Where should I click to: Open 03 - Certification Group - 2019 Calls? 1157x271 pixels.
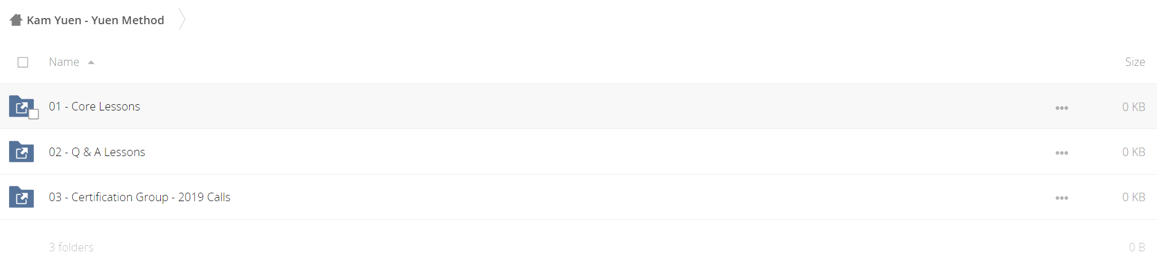coord(139,197)
